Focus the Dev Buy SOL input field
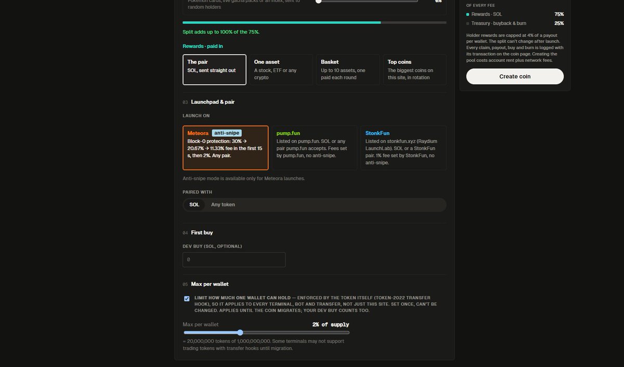 pyautogui.click(x=234, y=259)
